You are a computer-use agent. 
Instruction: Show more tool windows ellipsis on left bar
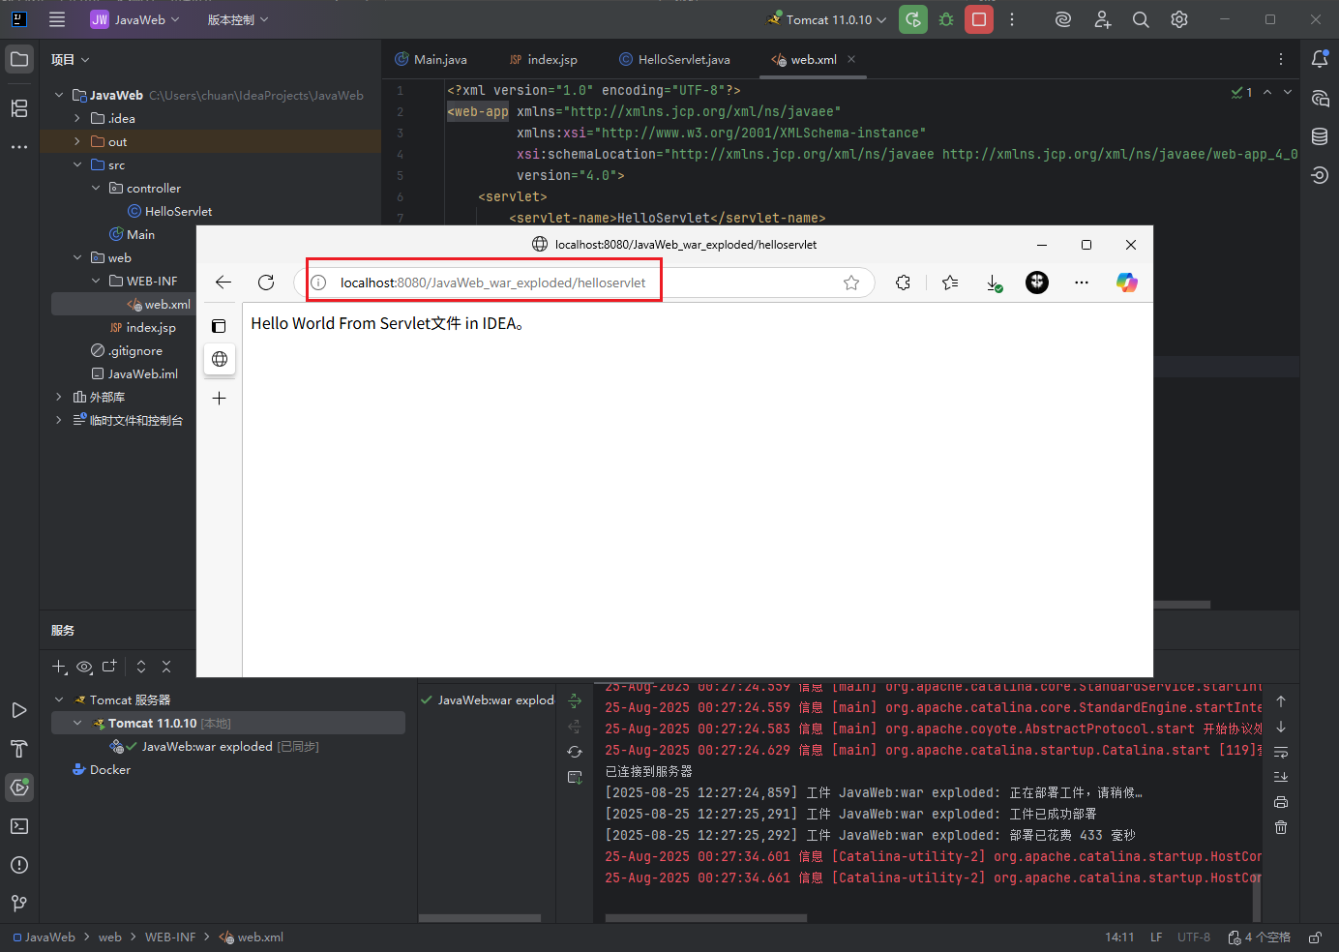tap(19, 147)
